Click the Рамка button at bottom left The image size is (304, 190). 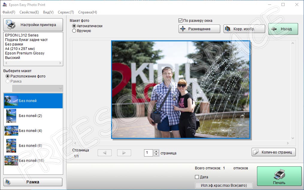[x=33, y=182]
